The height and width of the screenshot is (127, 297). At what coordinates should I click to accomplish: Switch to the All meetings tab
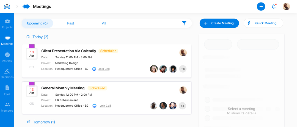(x=104, y=23)
